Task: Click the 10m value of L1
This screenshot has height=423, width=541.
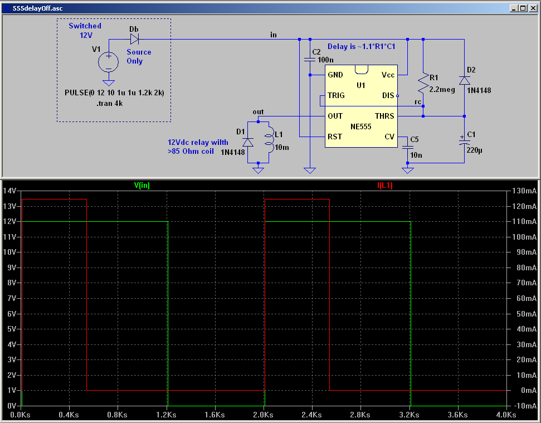Action: [x=282, y=147]
